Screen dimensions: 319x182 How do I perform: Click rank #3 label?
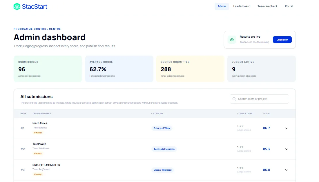coord(23,170)
